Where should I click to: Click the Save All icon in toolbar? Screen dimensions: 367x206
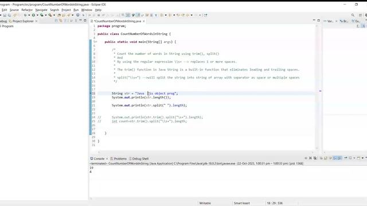click(9, 15)
